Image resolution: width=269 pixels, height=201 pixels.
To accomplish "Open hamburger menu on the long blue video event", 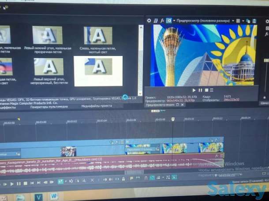I will [x=122, y=142].
